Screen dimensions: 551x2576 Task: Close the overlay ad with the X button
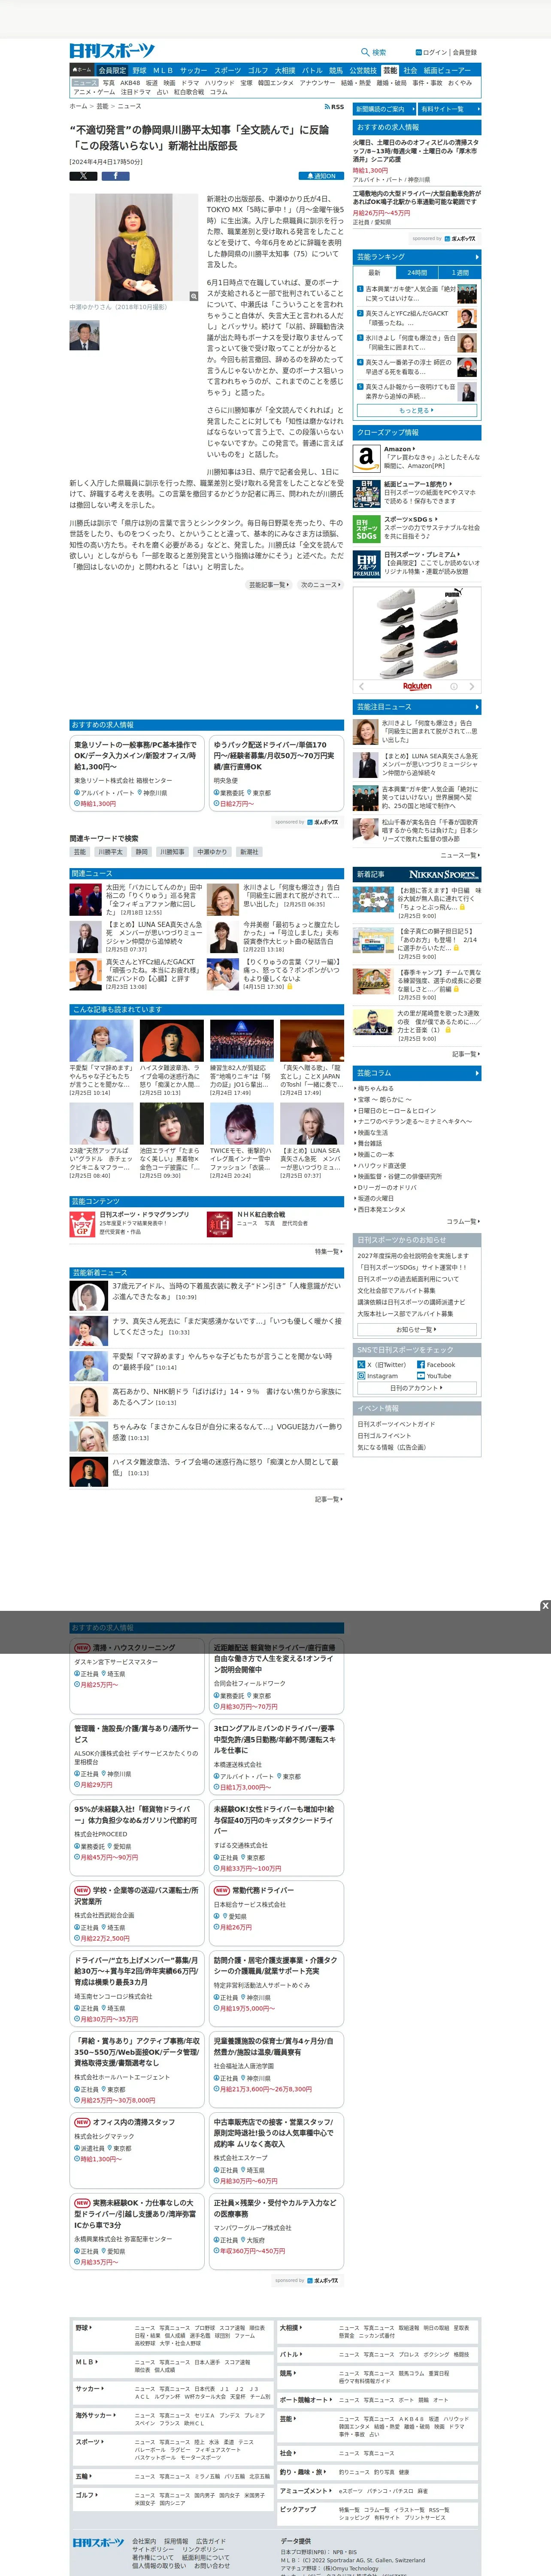coord(545,1606)
